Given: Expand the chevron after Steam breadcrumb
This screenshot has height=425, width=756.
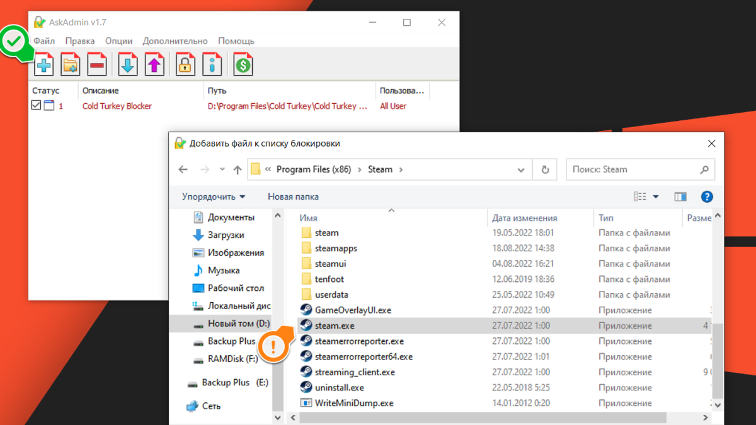Looking at the screenshot, I should [401, 169].
